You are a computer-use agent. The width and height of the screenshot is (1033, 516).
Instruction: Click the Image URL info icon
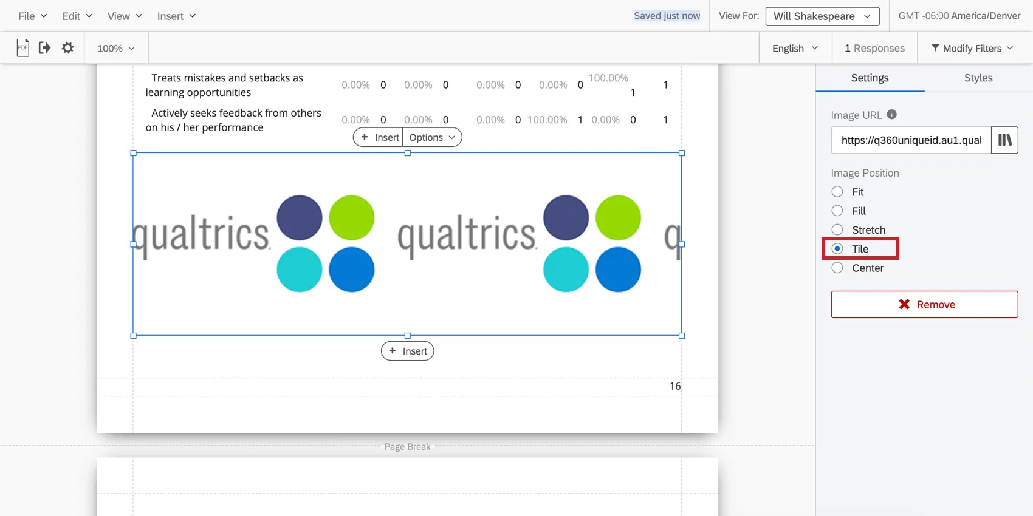(x=891, y=114)
